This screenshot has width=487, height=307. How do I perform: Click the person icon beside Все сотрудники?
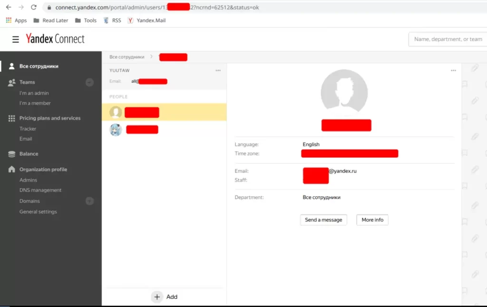[x=12, y=66]
